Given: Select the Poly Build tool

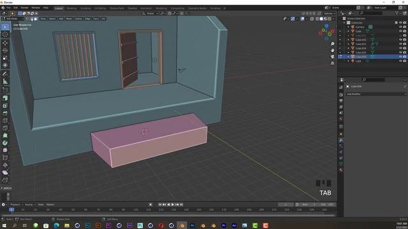Looking at the screenshot, I should pos(5,135).
